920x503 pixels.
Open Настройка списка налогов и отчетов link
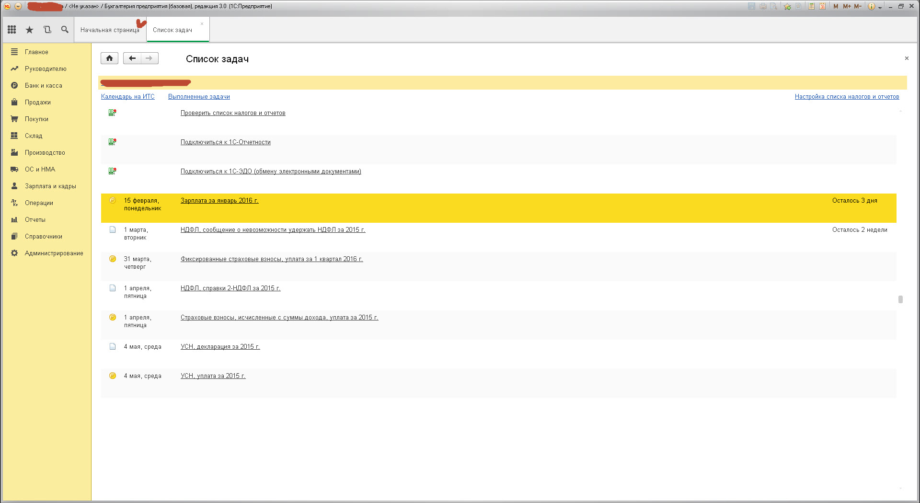pyautogui.click(x=847, y=96)
